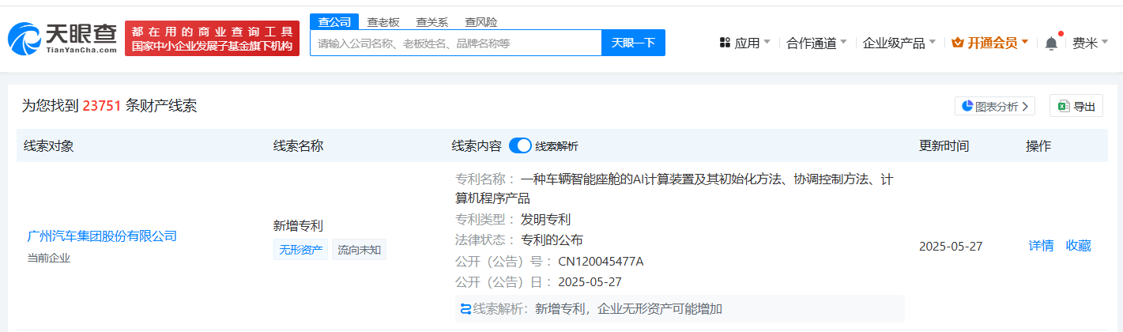Click the 专利的公布 legal status value
Screen dimensions: 1123x332
pos(552,240)
